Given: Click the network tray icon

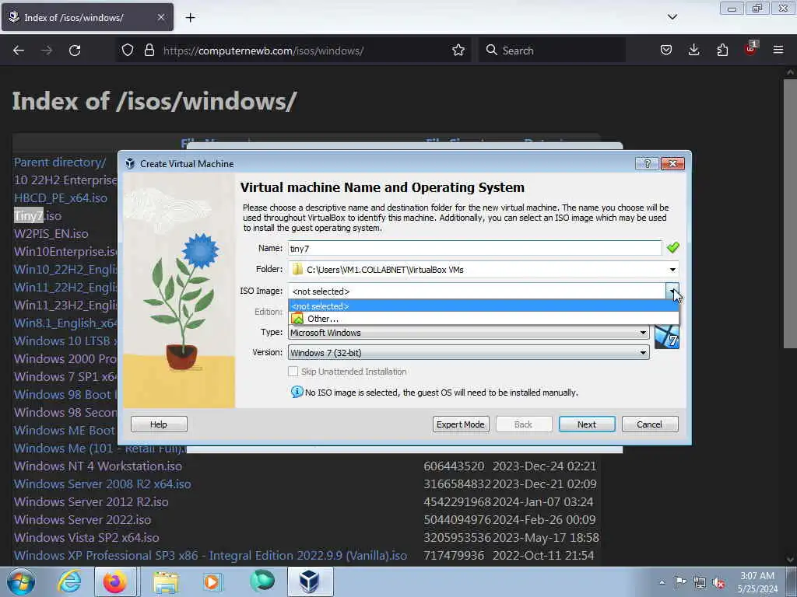Looking at the screenshot, I should (700, 582).
